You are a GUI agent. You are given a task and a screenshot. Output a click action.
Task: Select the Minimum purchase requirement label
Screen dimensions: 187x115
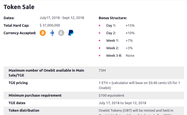[x=35, y=95]
